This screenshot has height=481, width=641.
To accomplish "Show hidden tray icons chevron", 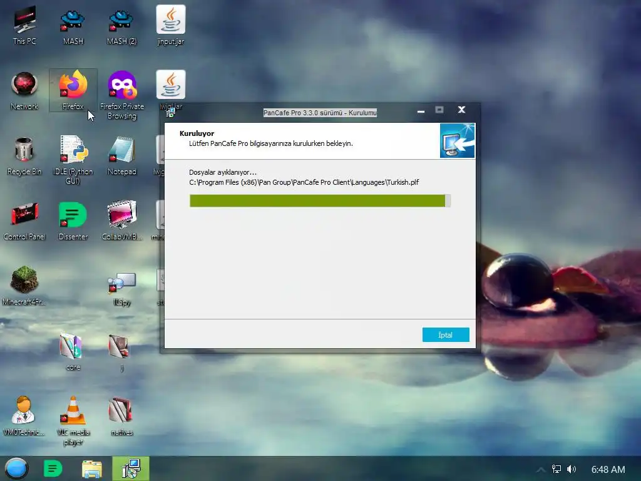I will (x=540, y=470).
